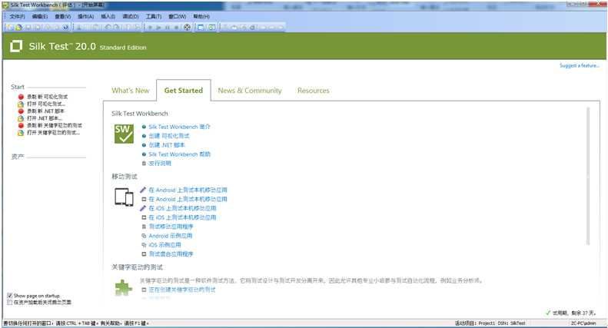Open the Silk Test Workbench 帮助 link

pos(179,154)
